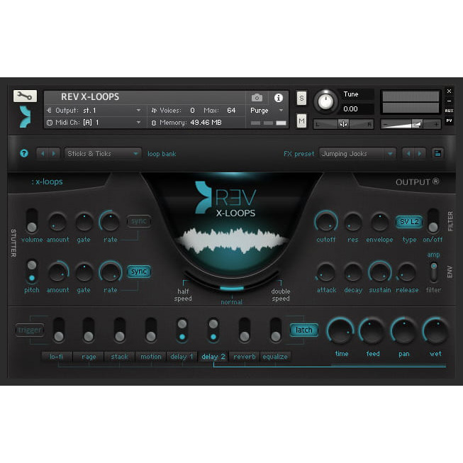The height and width of the screenshot is (463, 463).
Task: Click the envelope attack knob
Action: coord(326,272)
